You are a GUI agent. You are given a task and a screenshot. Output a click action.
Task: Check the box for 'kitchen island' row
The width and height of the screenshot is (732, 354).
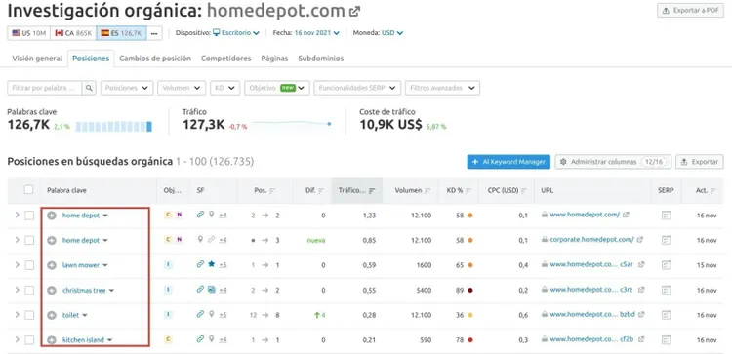point(29,340)
